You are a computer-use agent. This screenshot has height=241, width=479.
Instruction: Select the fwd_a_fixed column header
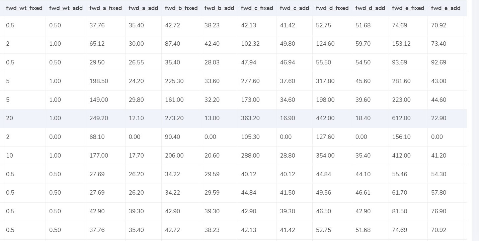tap(105, 8)
